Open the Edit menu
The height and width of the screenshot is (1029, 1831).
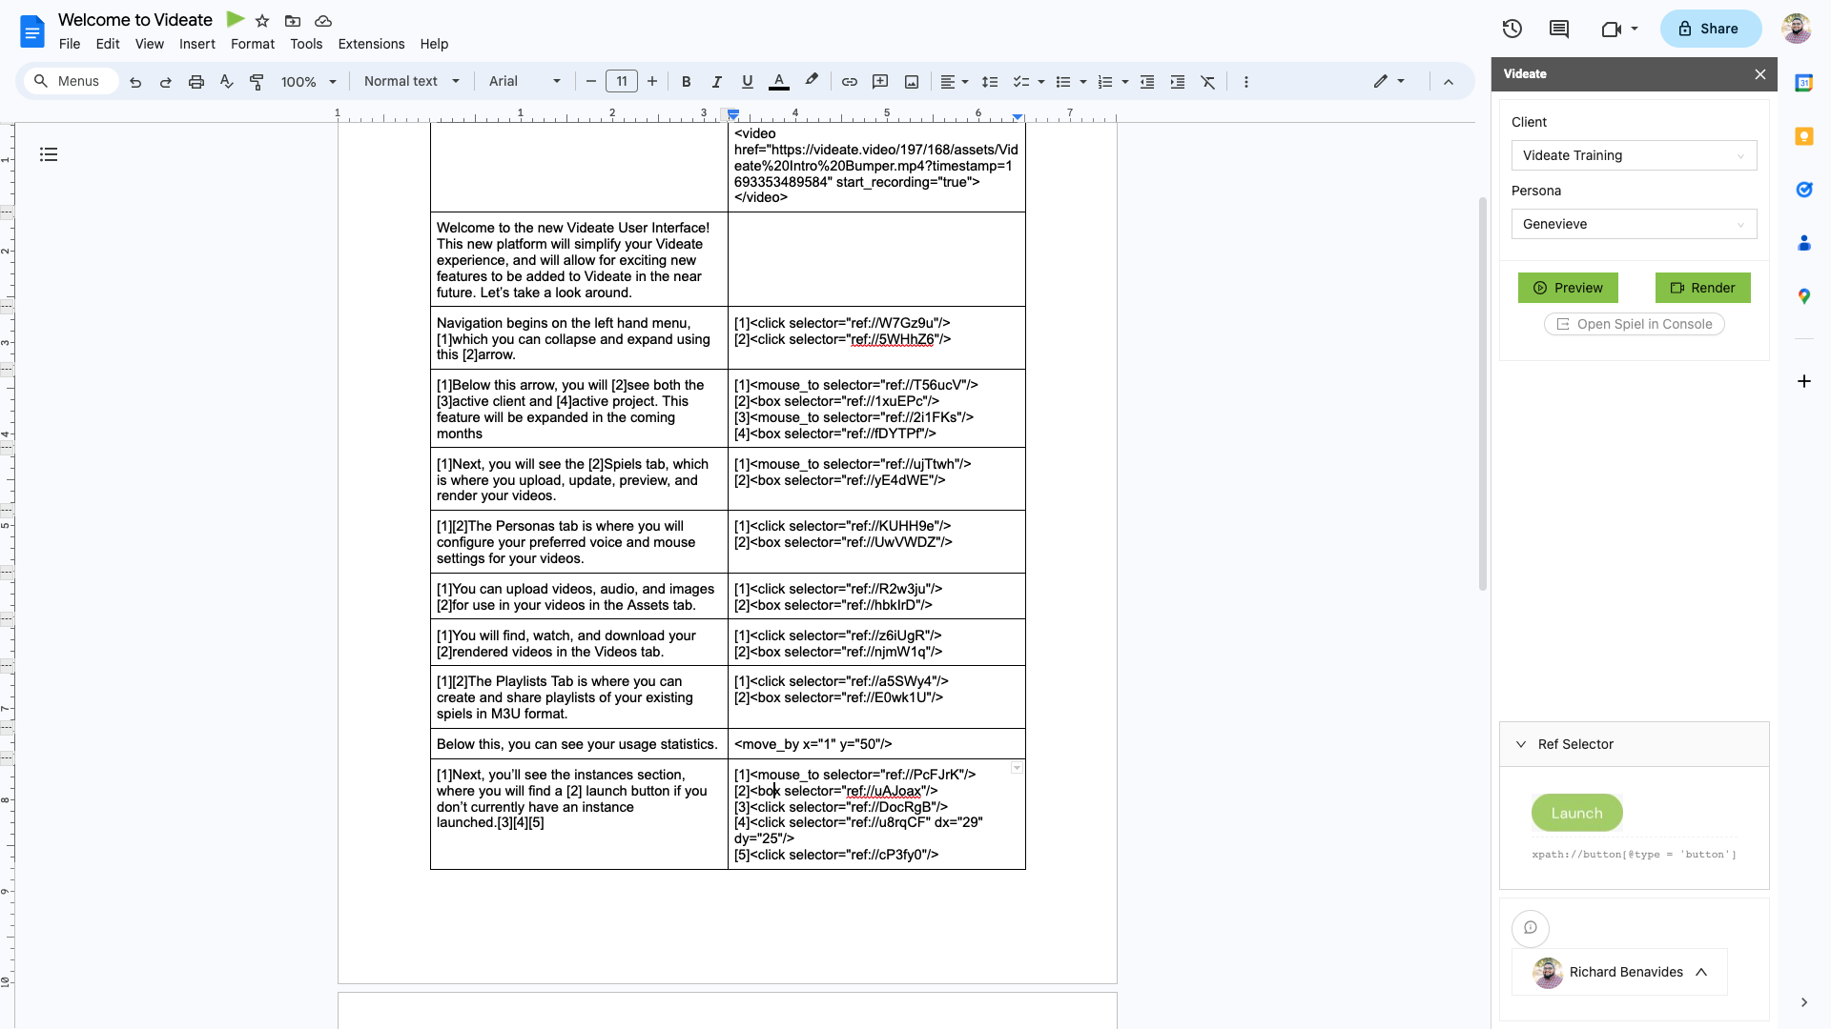(108, 44)
